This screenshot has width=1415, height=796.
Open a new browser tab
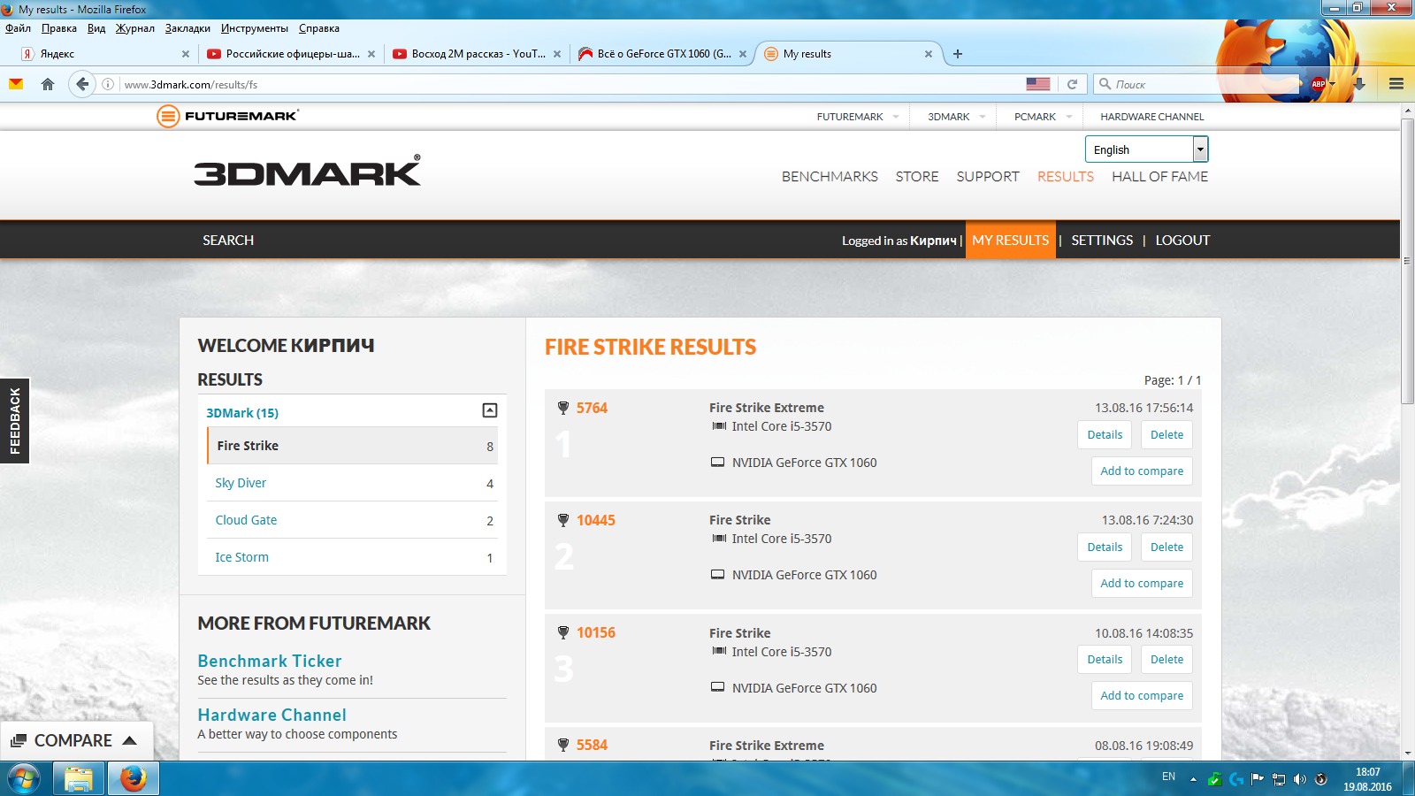click(957, 54)
